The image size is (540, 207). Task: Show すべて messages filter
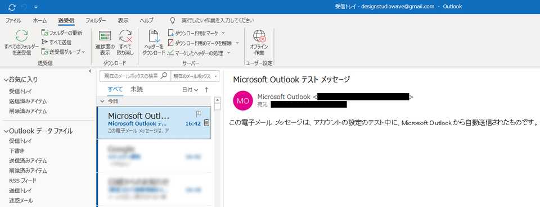coord(115,90)
